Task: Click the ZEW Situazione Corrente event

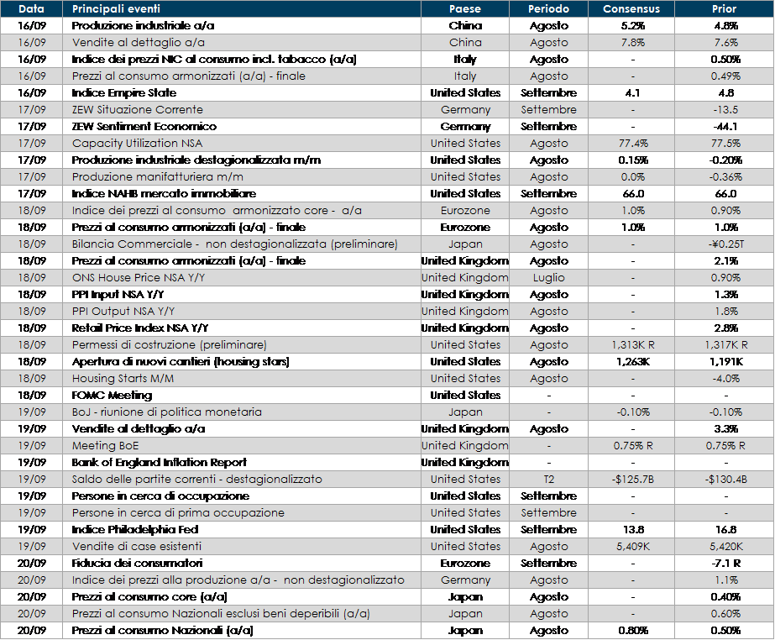Action: 137,110
